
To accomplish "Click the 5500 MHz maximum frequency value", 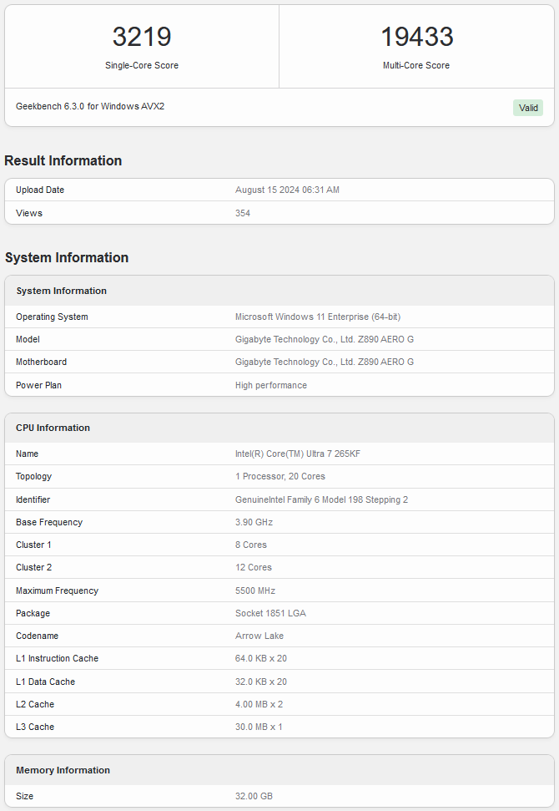I will [x=254, y=591].
